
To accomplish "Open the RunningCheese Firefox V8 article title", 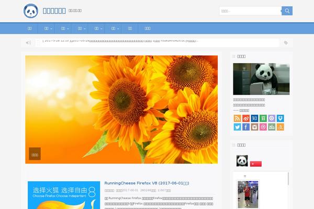I will [147, 183].
